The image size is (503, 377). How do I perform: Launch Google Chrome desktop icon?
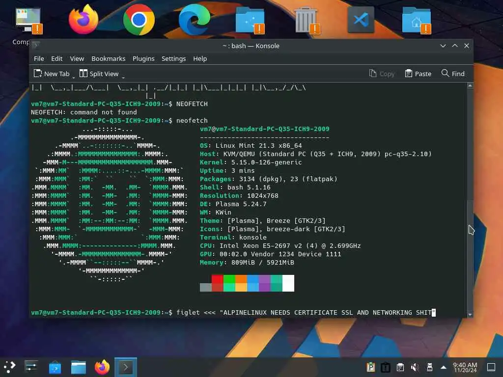click(x=139, y=20)
